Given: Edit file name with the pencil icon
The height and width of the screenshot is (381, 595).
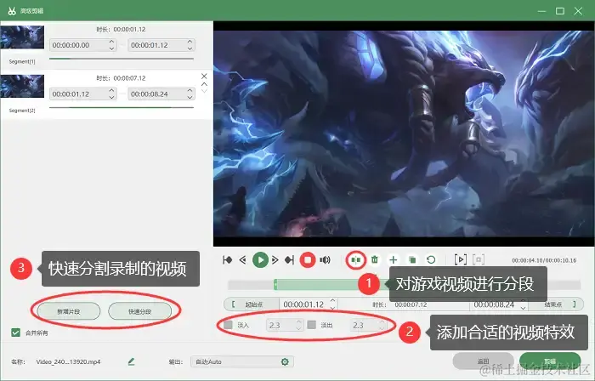Looking at the screenshot, I should (131, 361).
